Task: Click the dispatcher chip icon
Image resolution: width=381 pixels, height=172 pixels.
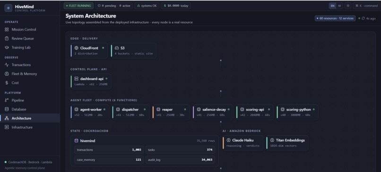Action: [x=118, y=109]
